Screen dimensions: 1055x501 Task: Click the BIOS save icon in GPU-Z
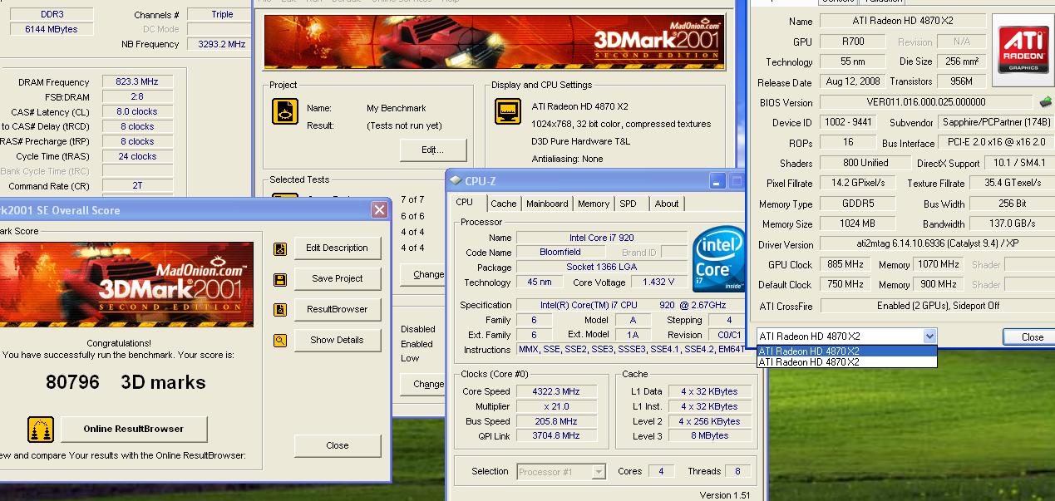pos(1046,102)
